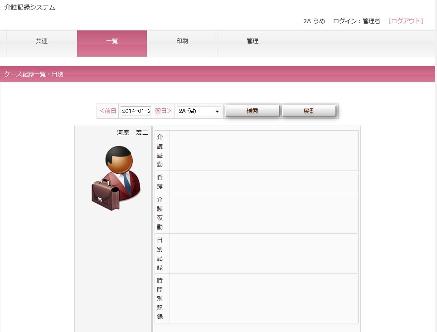Go to previous day via <前日

tap(108, 111)
